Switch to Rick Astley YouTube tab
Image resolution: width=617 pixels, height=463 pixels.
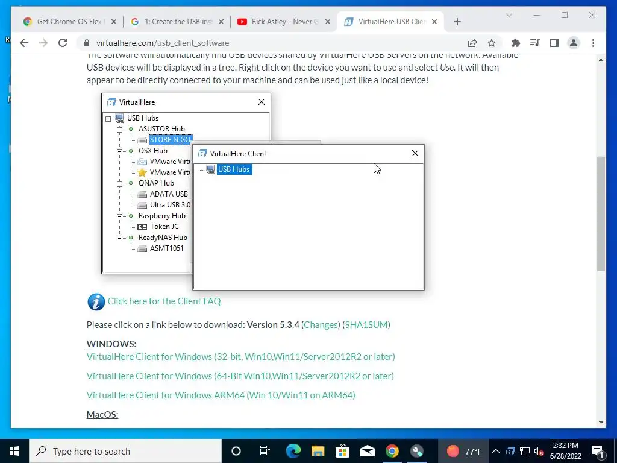[283, 22]
